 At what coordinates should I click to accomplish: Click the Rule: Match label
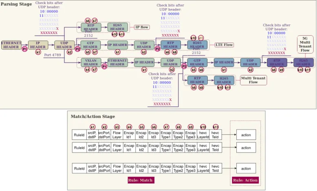pos(141,180)
